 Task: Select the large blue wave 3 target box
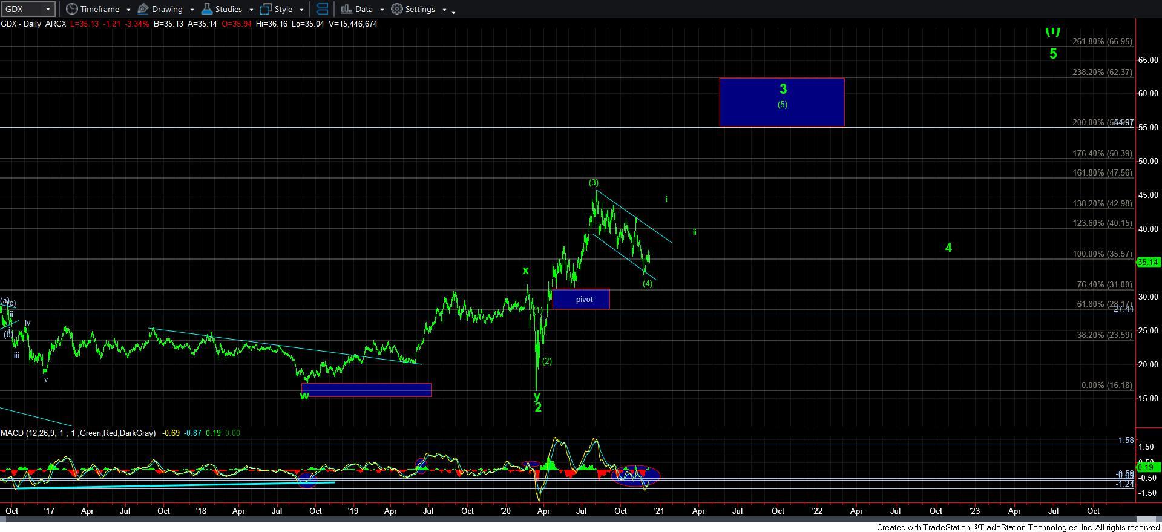click(x=782, y=102)
